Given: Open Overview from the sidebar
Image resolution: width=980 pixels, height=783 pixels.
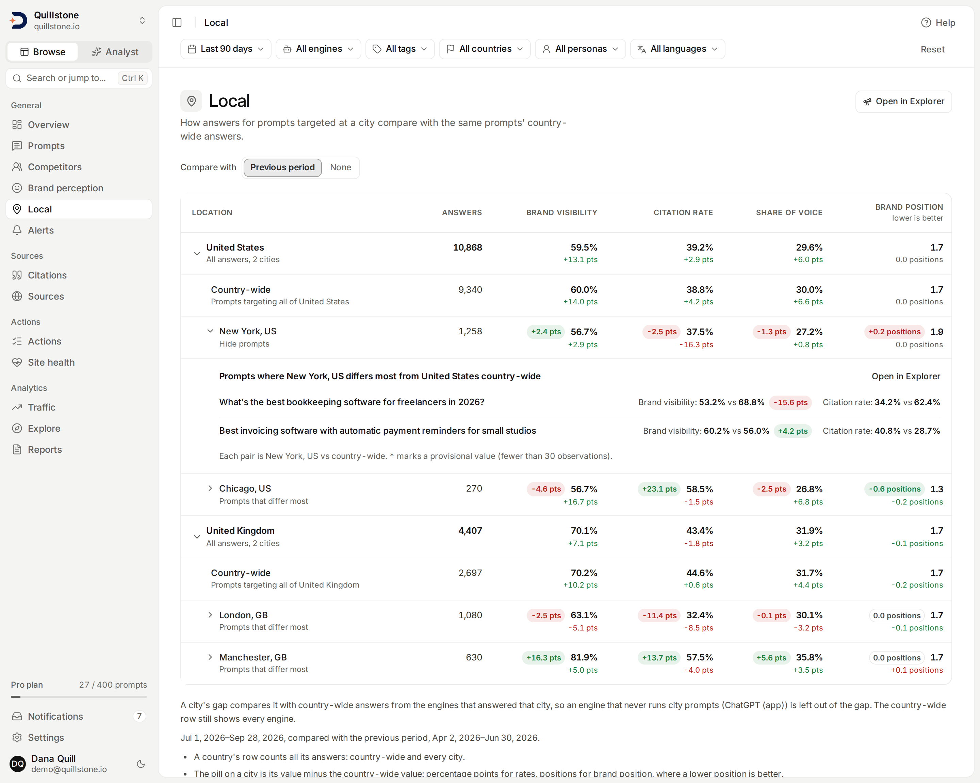Looking at the screenshot, I should (x=79, y=125).
